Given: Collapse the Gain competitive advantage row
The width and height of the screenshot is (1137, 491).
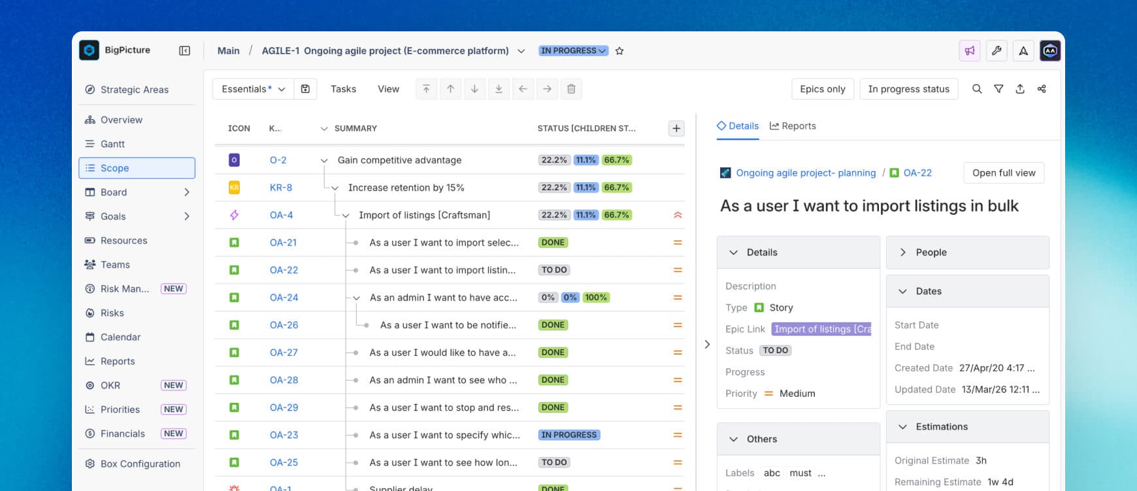Looking at the screenshot, I should pyautogui.click(x=323, y=161).
